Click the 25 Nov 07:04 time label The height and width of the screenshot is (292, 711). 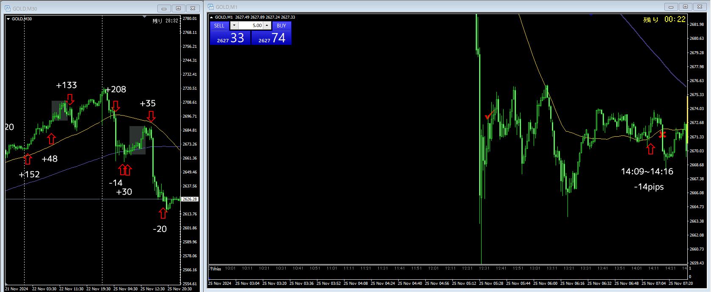(654, 284)
